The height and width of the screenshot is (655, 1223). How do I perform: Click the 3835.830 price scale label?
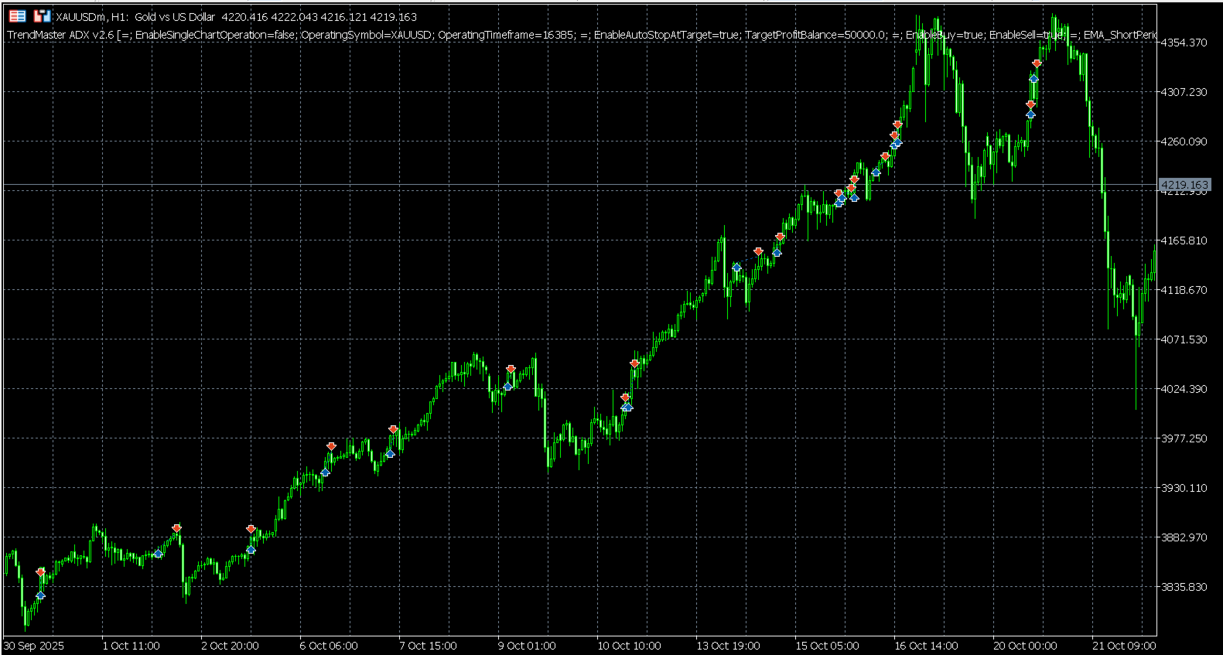coord(1184,587)
